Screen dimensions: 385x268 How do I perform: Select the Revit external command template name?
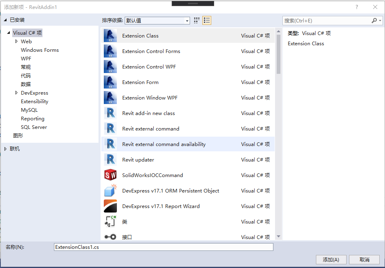click(151, 128)
